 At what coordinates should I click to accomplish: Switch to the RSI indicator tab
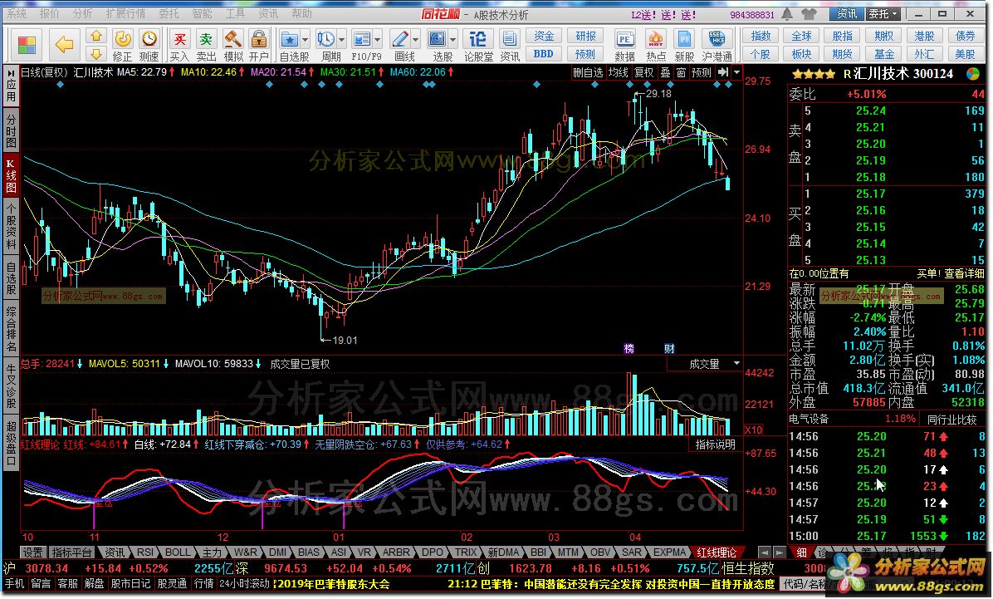pyautogui.click(x=145, y=552)
